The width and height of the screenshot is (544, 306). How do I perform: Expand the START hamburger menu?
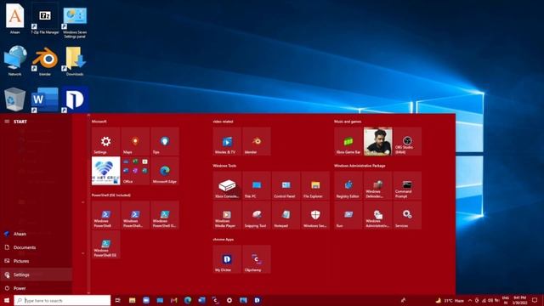point(7,122)
